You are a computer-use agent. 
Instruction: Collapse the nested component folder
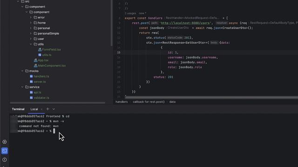(27, 12)
